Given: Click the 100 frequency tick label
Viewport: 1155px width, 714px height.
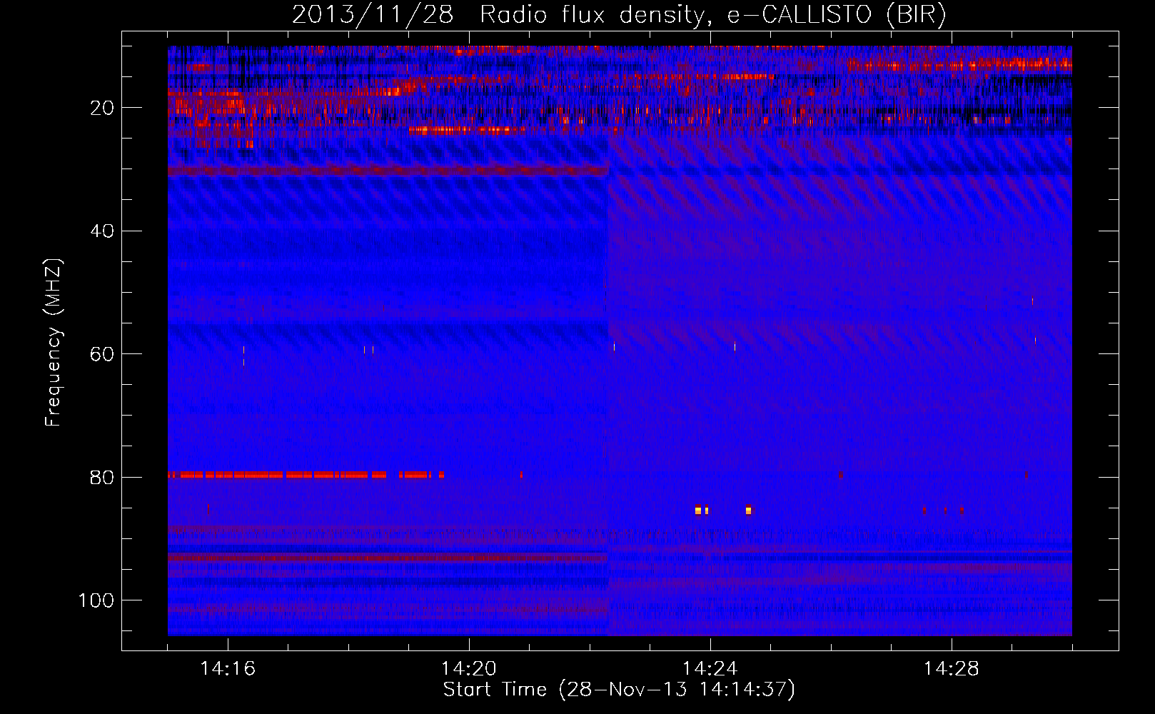Looking at the screenshot, I should [96, 601].
